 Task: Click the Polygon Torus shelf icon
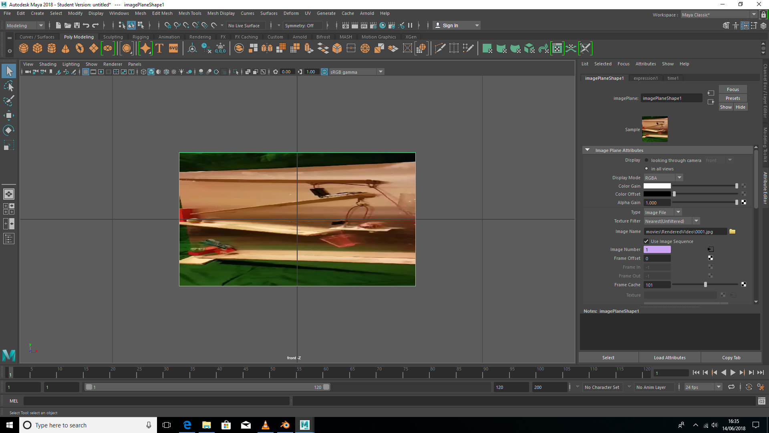(x=80, y=48)
